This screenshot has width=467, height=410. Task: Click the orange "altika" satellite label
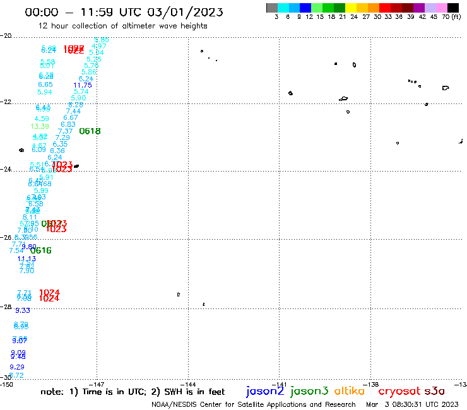pyautogui.click(x=350, y=391)
